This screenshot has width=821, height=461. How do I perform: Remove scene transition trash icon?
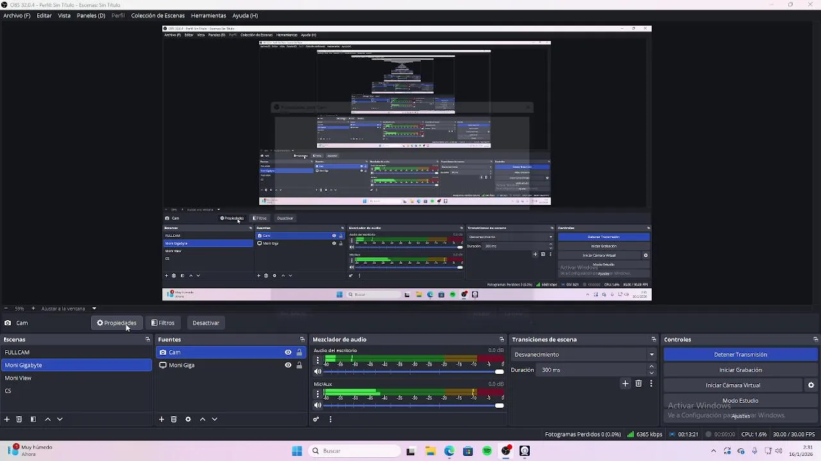point(638,384)
